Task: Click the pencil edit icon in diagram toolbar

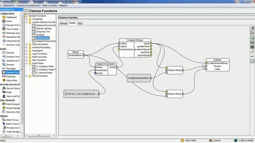Action: [x=252, y=52]
